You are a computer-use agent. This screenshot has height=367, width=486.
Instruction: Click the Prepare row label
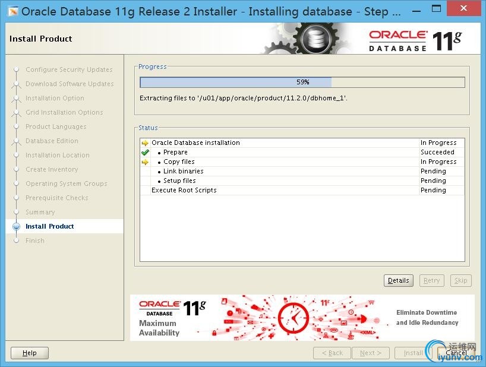[x=175, y=153]
